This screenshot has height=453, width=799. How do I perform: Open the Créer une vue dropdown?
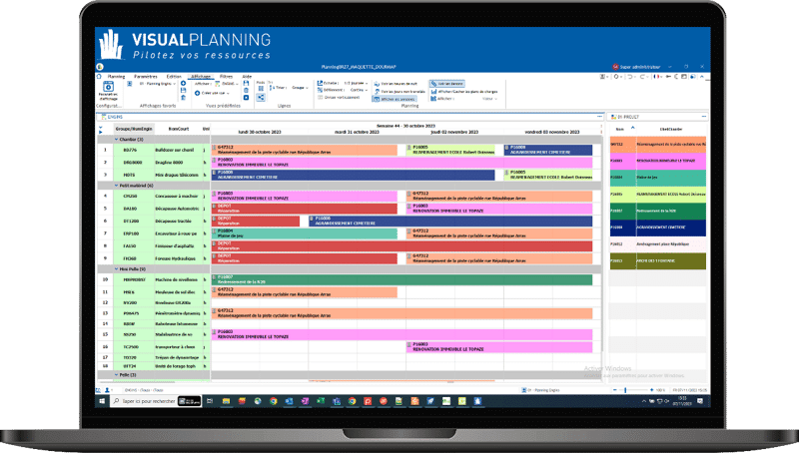point(212,93)
